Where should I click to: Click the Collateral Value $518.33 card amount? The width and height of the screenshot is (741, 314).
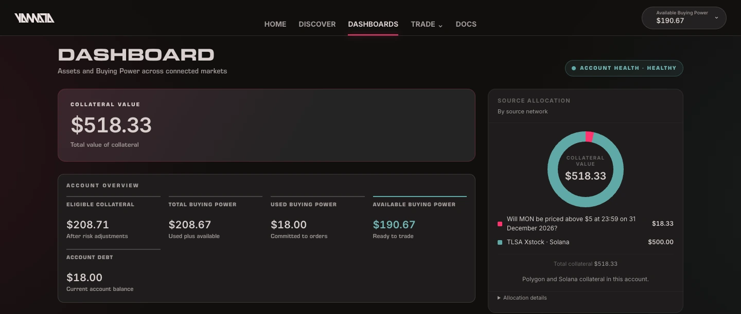[111, 125]
